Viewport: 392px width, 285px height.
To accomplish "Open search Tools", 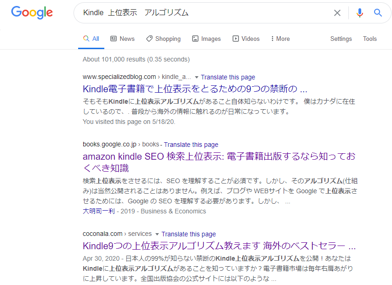I will 370,39.
